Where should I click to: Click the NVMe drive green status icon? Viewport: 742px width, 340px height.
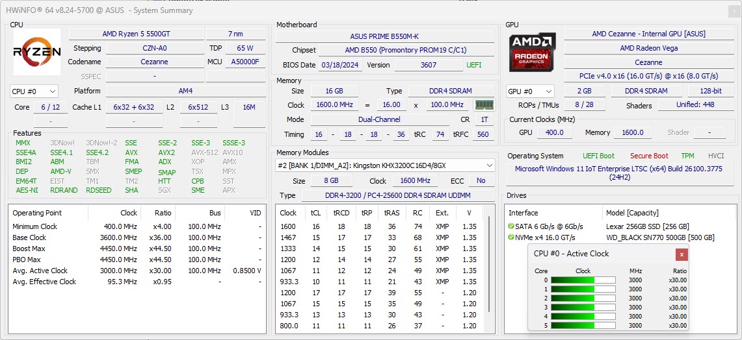511,237
